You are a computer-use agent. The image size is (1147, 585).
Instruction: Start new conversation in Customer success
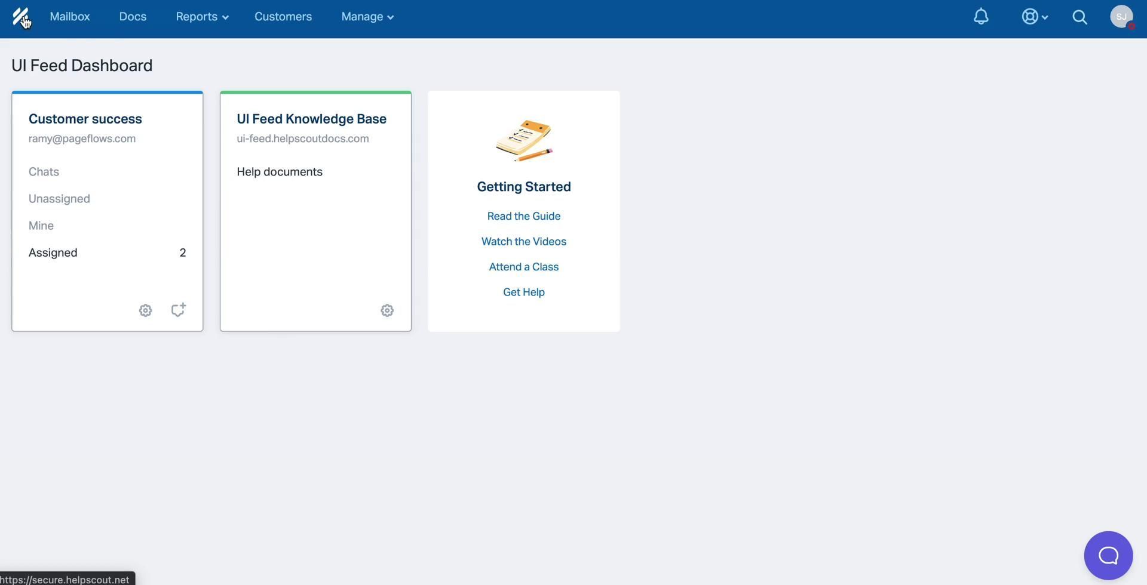[178, 310]
